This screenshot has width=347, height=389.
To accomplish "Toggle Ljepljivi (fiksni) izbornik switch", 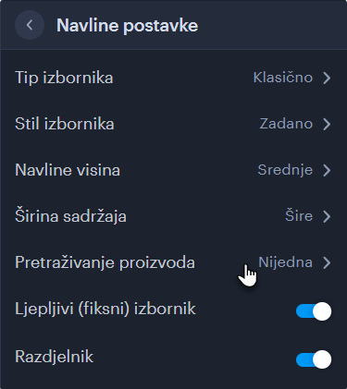I will coord(314,311).
